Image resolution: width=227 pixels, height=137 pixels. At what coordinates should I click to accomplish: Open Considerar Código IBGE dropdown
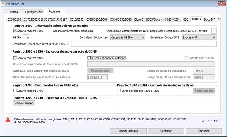click(x=199, y=37)
